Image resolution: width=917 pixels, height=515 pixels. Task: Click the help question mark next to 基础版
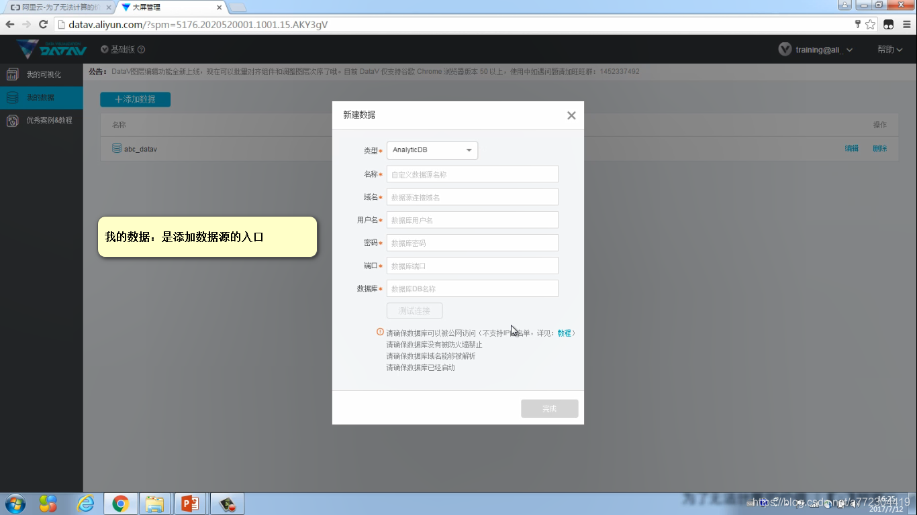point(141,50)
